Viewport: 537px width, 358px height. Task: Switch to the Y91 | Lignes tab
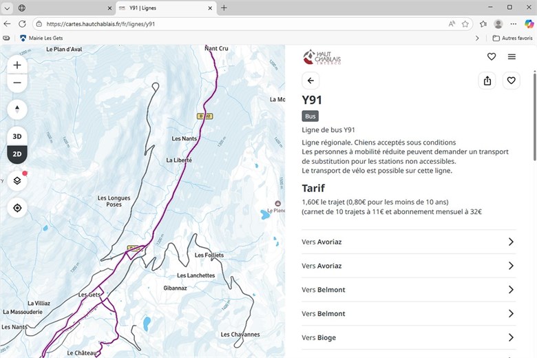pyautogui.click(x=164, y=8)
